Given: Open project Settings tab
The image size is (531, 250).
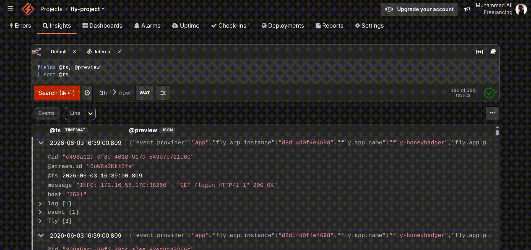Looking at the screenshot, I should (x=369, y=26).
